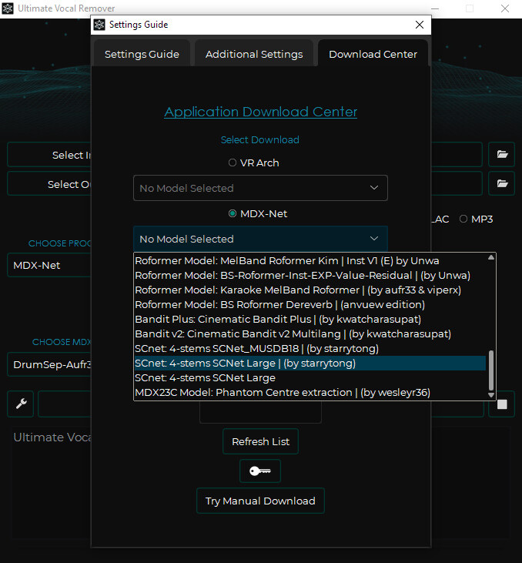
Task: Minimize the Ultimate Vocal Remover window
Action: pos(435,8)
